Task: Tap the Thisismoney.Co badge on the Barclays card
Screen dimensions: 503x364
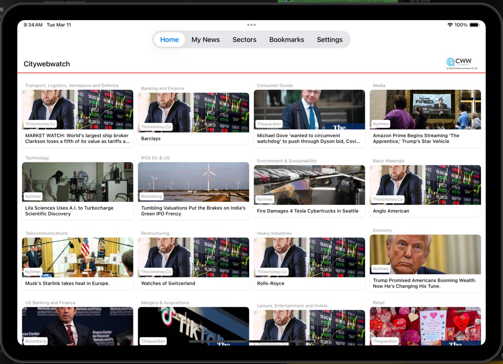Action: (156, 127)
